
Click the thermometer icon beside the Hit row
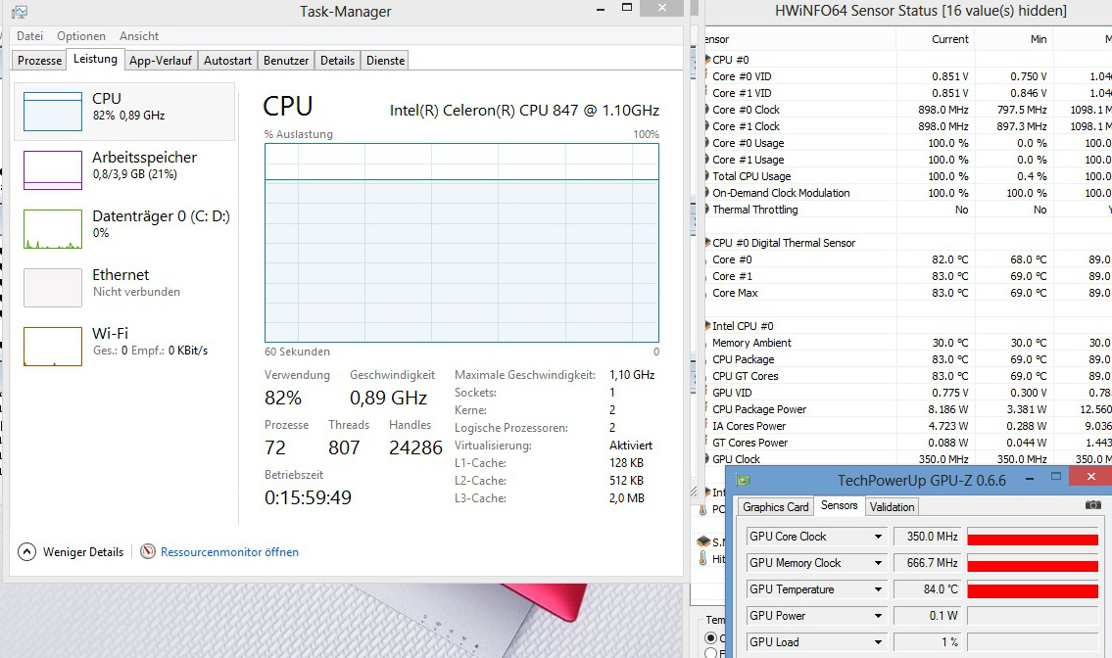(x=702, y=559)
